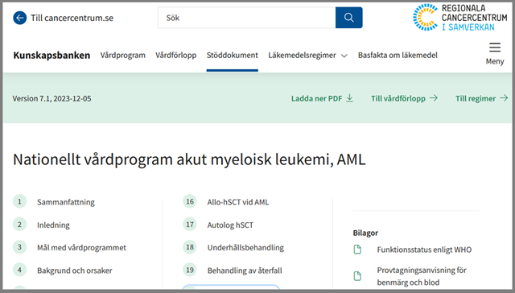Open the Vårdprogram tab
This screenshot has width=515, height=293.
[123, 56]
